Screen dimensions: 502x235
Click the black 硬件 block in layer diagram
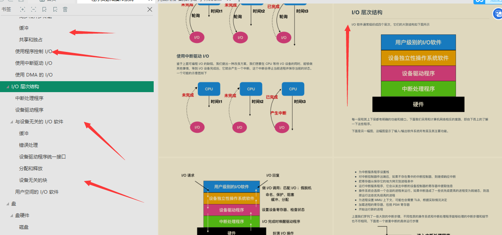418,104
